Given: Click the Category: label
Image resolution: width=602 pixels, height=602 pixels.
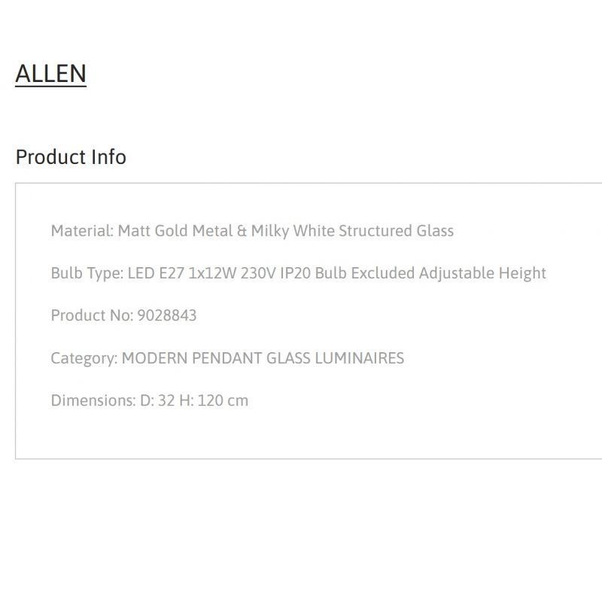Looking at the screenshot, I should pyautogui.click(x=84, y=358).
